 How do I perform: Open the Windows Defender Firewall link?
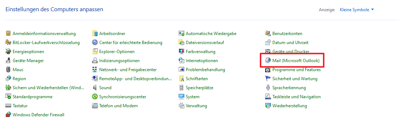(x=39, y=115)
